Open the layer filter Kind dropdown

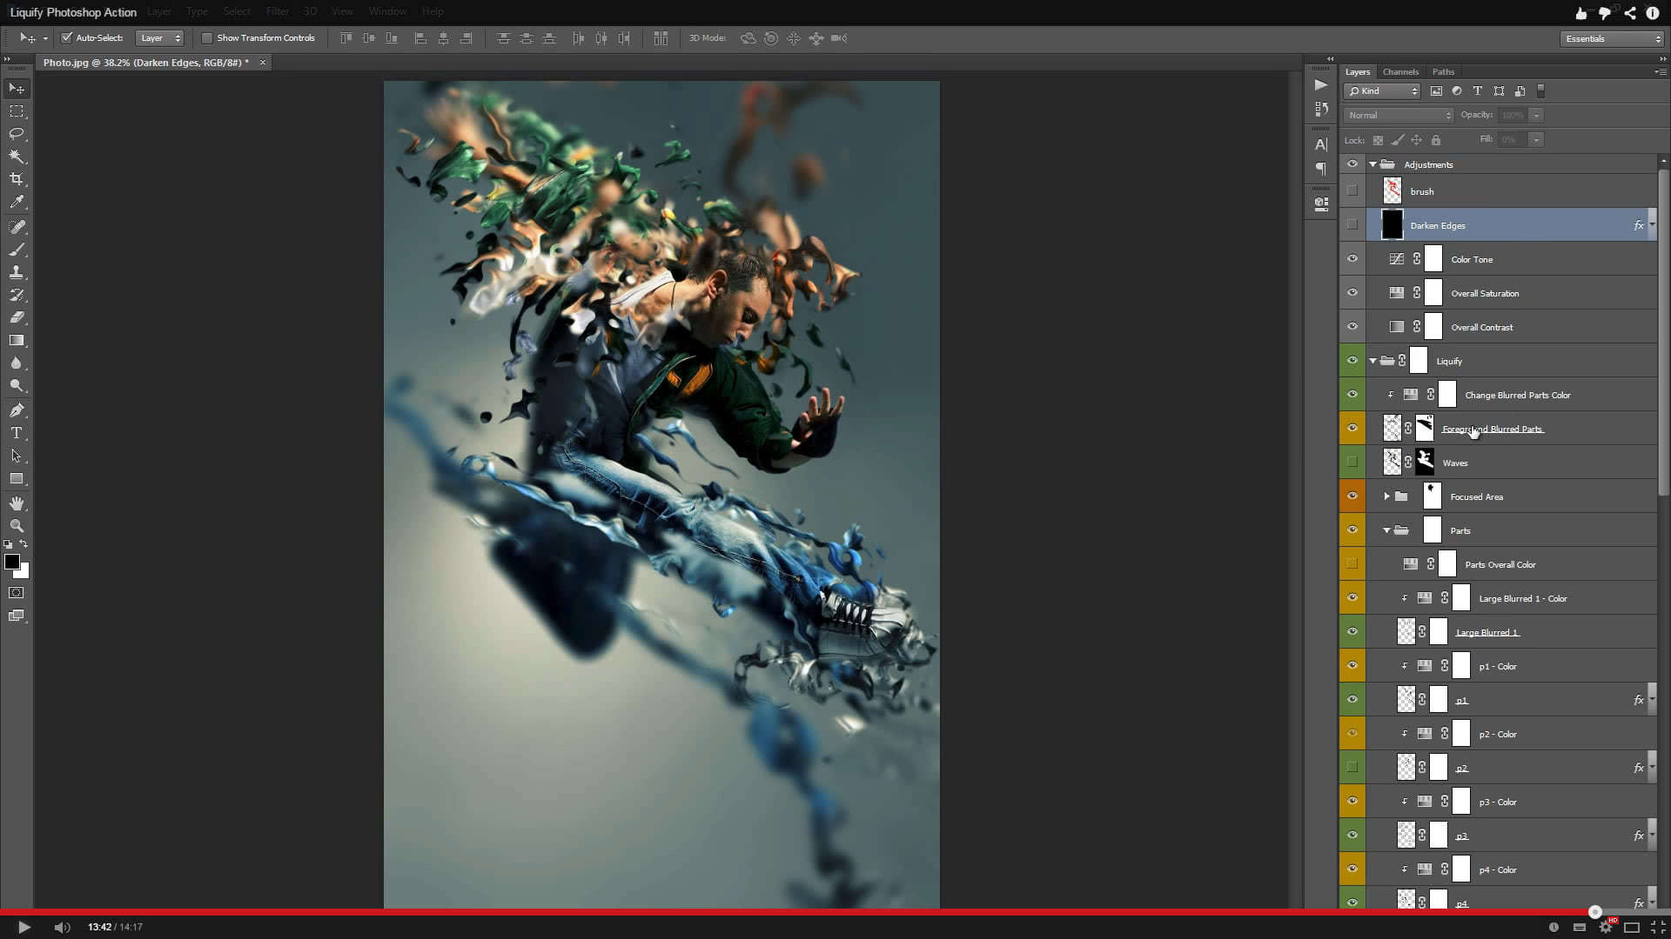point(1382,91)
